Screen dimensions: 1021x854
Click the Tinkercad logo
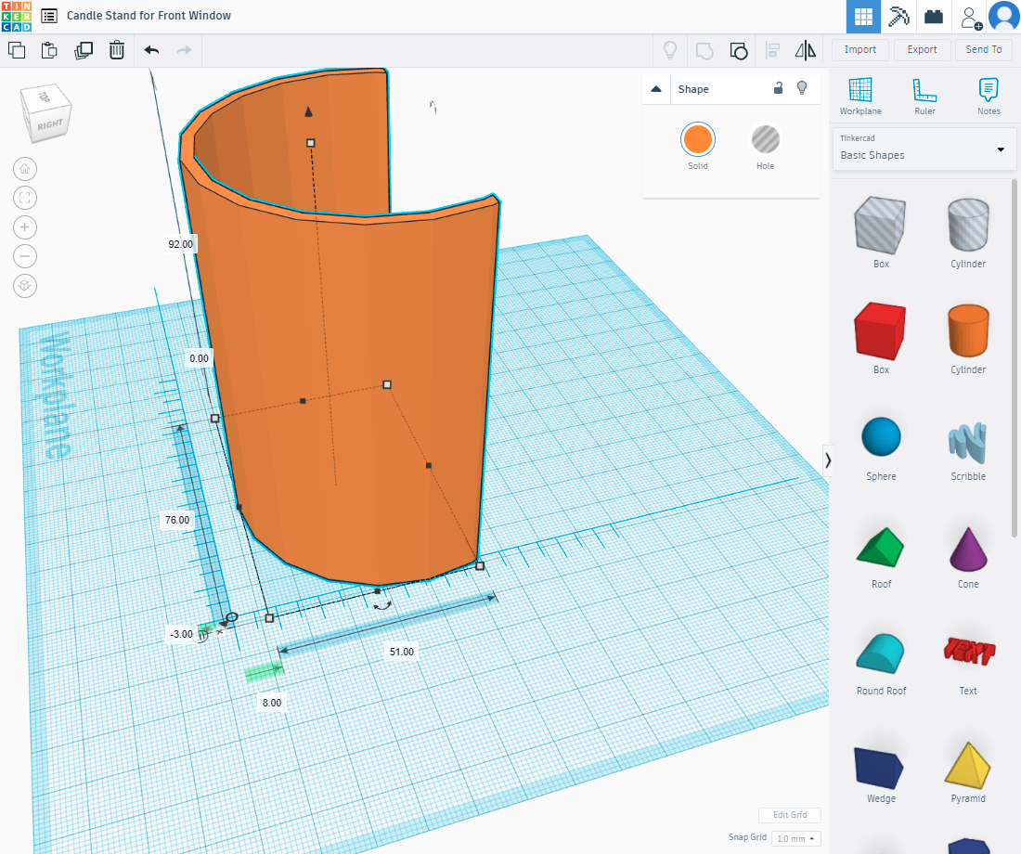click(x=17, y=17)
